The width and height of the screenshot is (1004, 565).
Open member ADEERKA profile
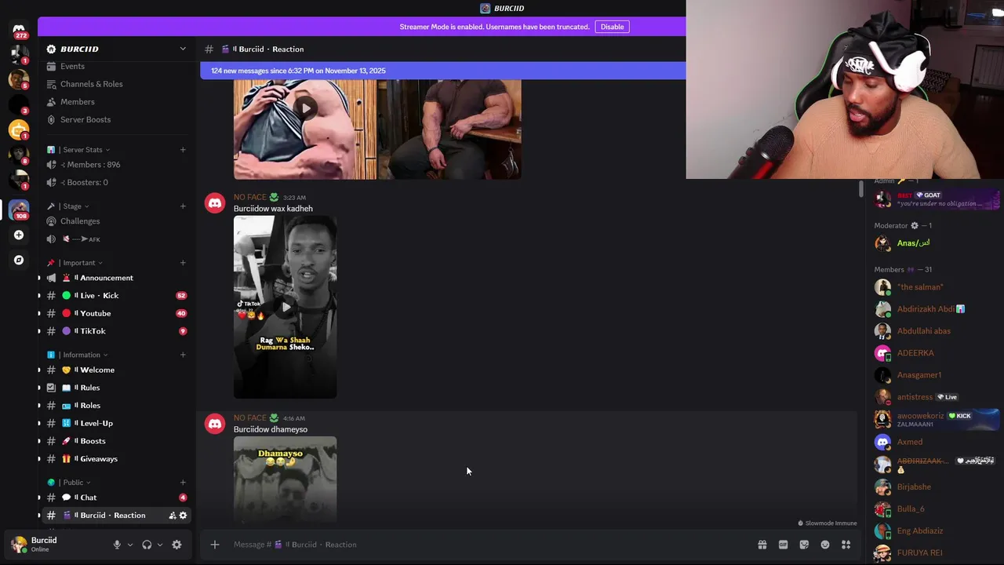click(x=935, y=353)
